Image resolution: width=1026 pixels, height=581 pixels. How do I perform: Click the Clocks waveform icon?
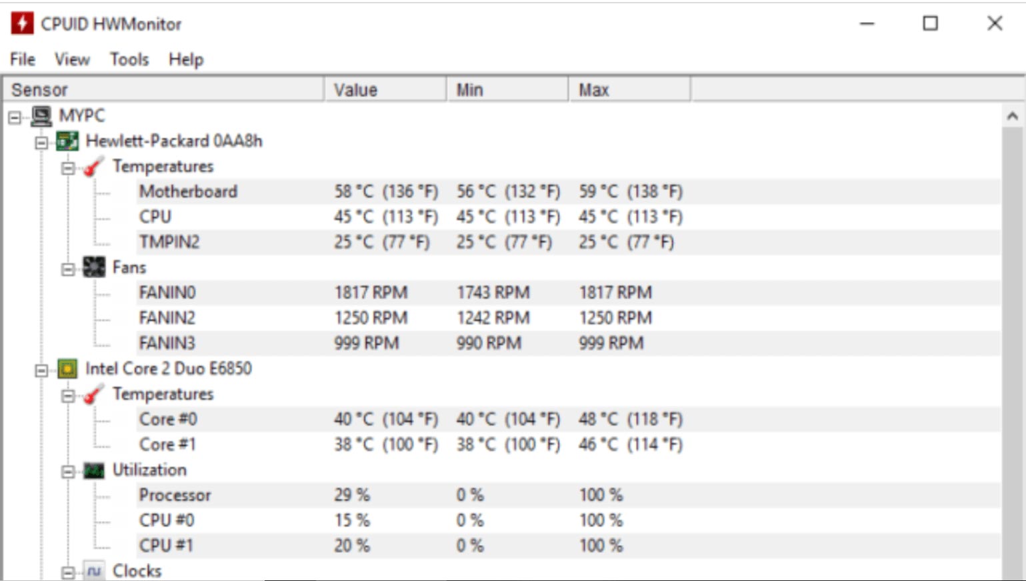[x=94, y=571]
